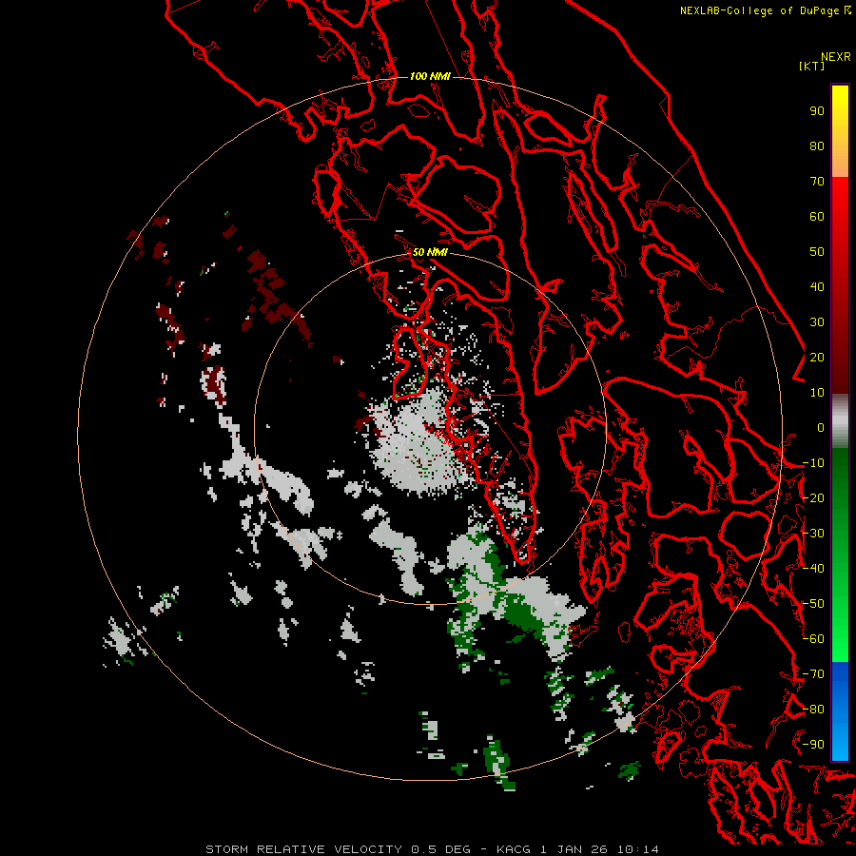Viewport: 856px width, 856px height.
Task: Click the 100 NMI range ring label
Action: [430, 76]
